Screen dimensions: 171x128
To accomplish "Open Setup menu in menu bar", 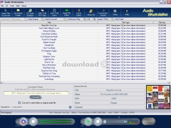I will click(x=24, y=6).
